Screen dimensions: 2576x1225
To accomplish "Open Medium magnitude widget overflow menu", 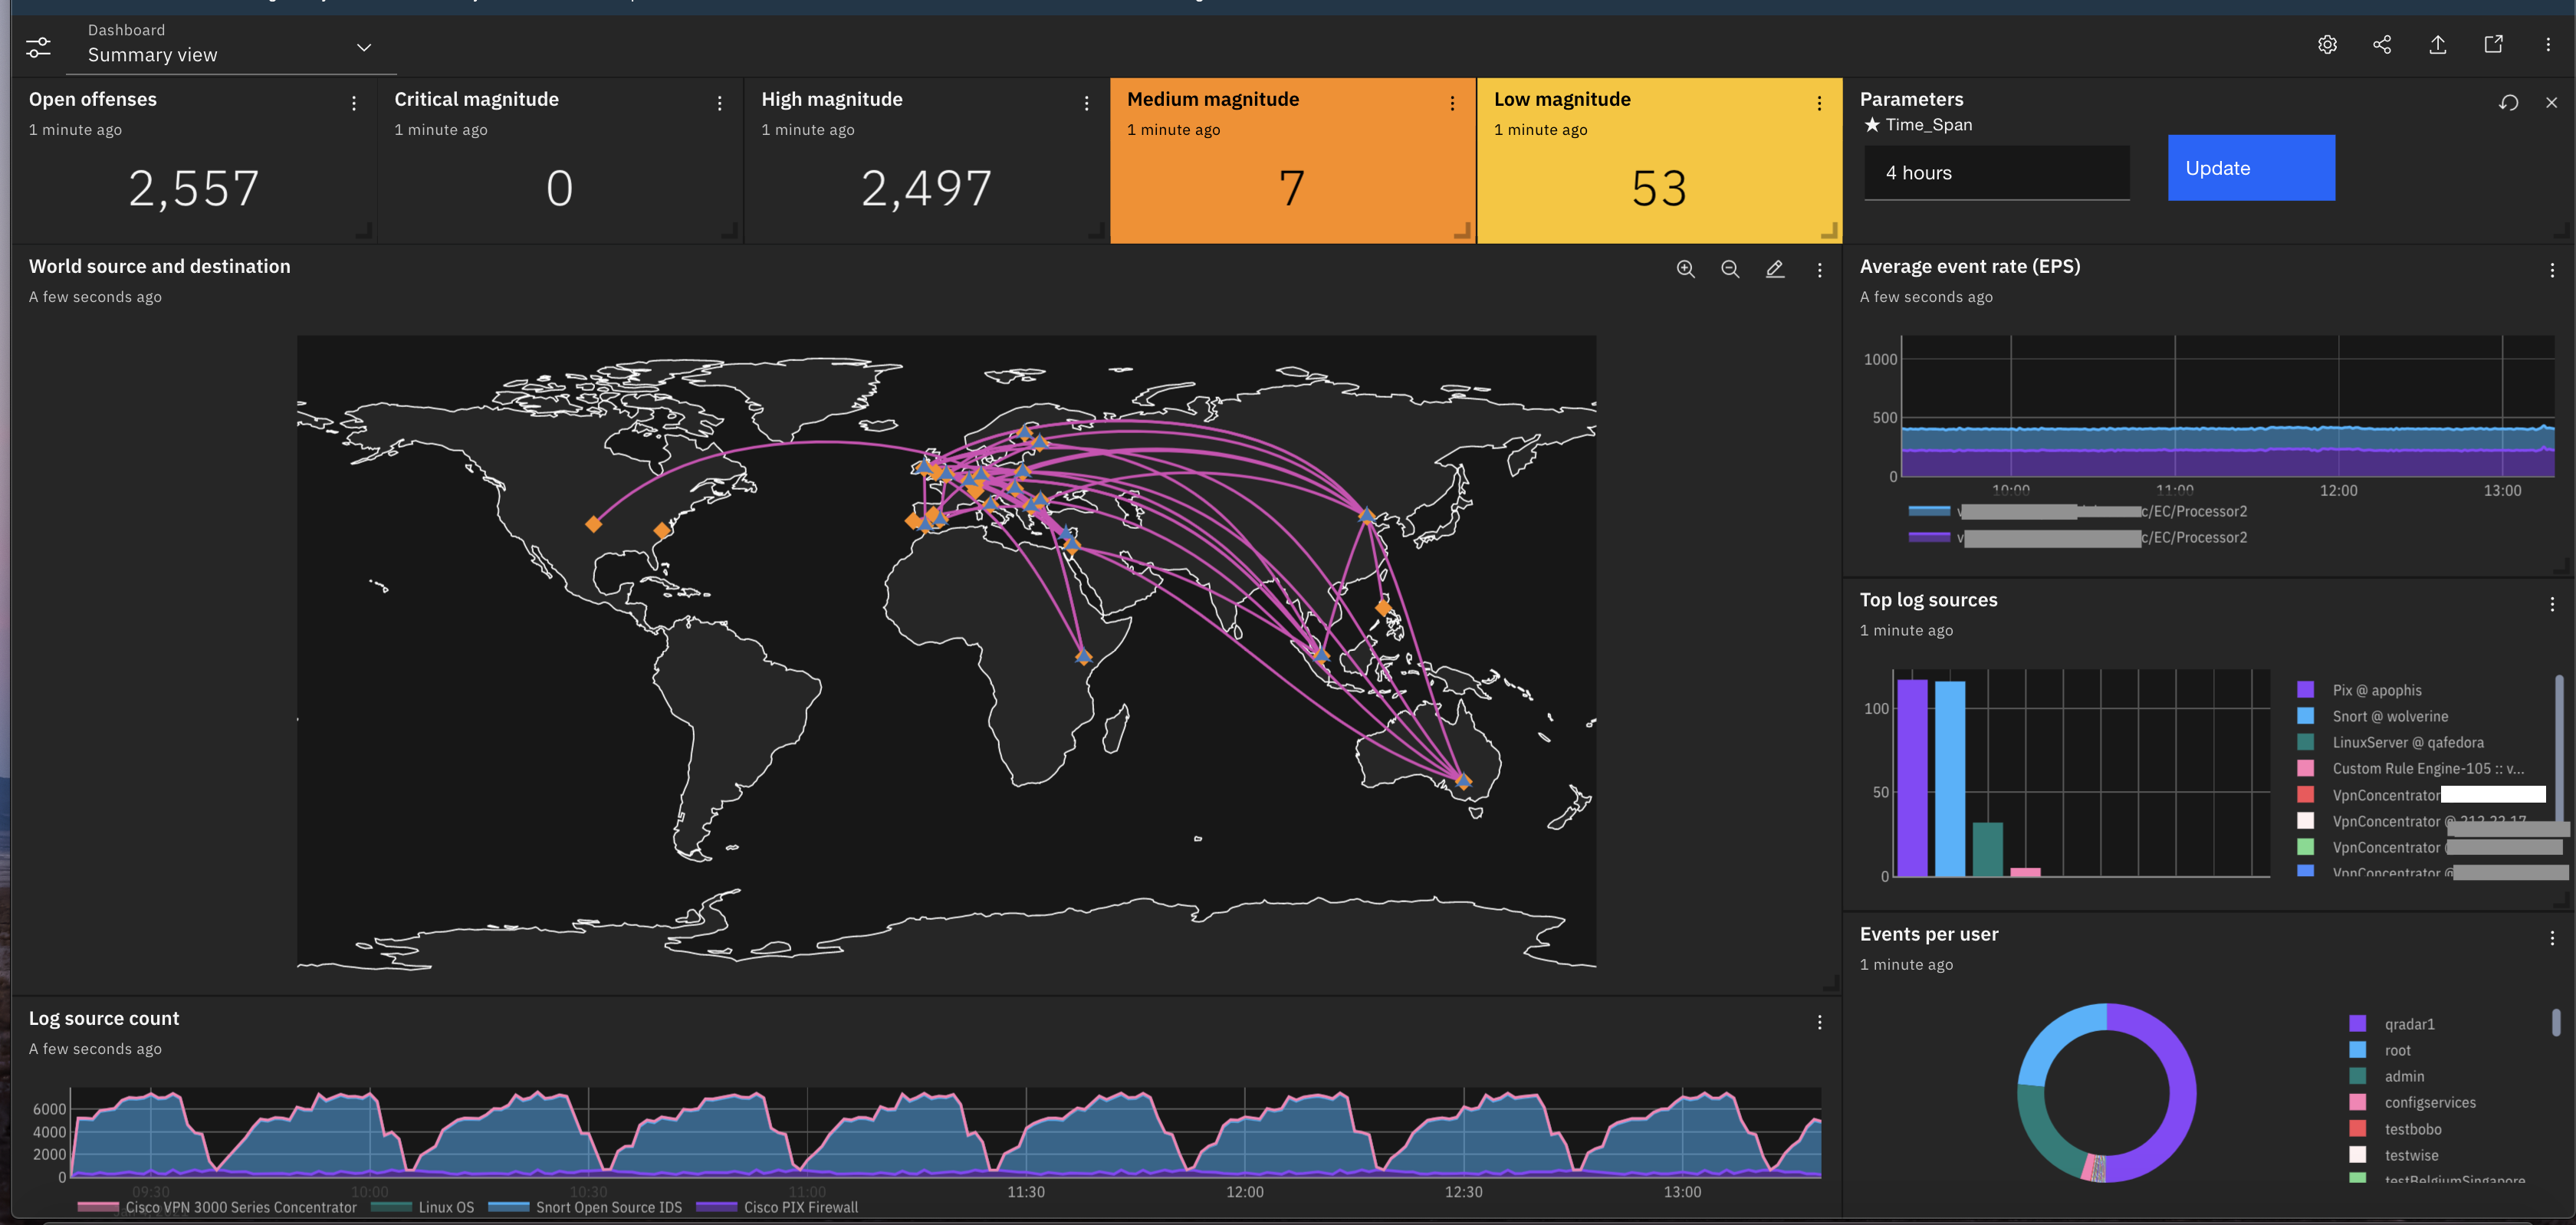I will click(x=1452, y=104).
